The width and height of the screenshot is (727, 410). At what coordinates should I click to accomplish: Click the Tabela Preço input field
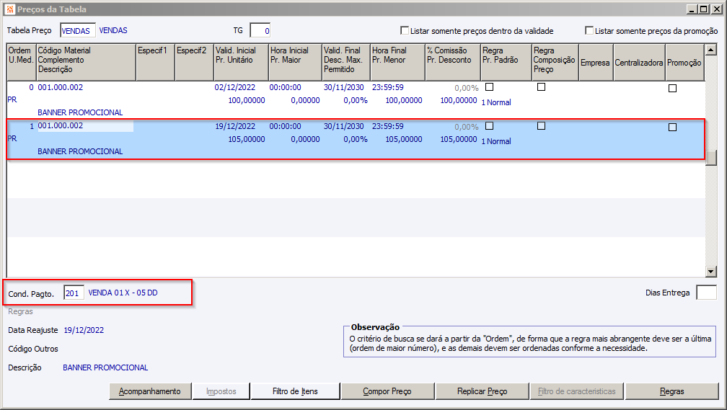[x=78, y=30]
